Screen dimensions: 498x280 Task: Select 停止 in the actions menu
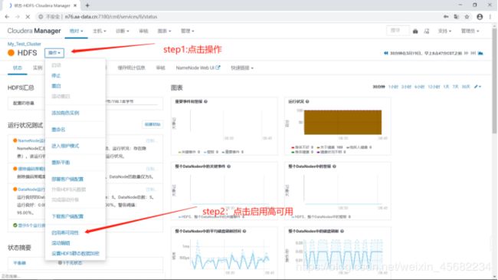tap(56, 76)
